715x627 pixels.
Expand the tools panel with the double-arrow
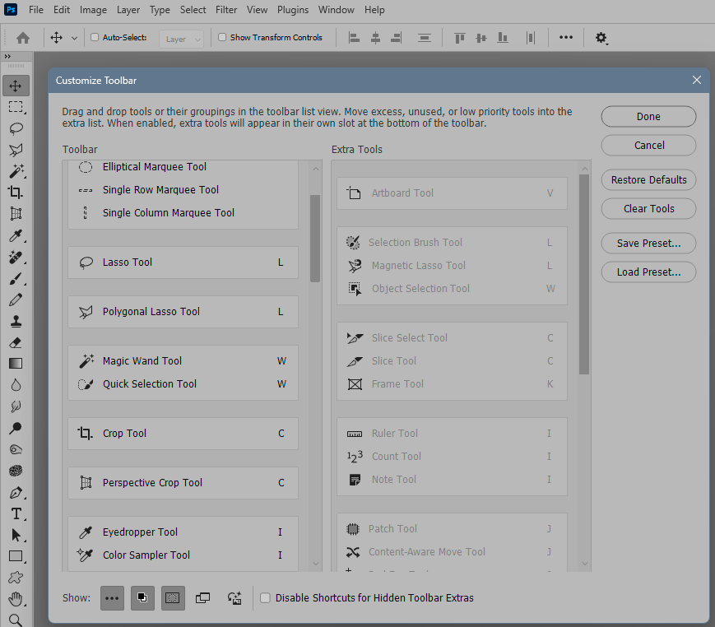pyautogui.click(x=7, y=56)
